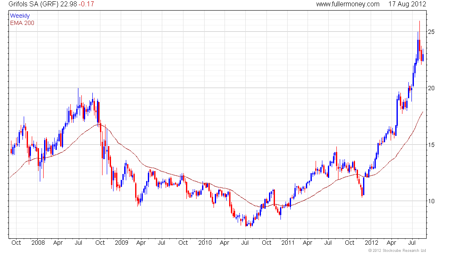
Task: Click the Oct label before 2008
Action: [x=16, y=243]
